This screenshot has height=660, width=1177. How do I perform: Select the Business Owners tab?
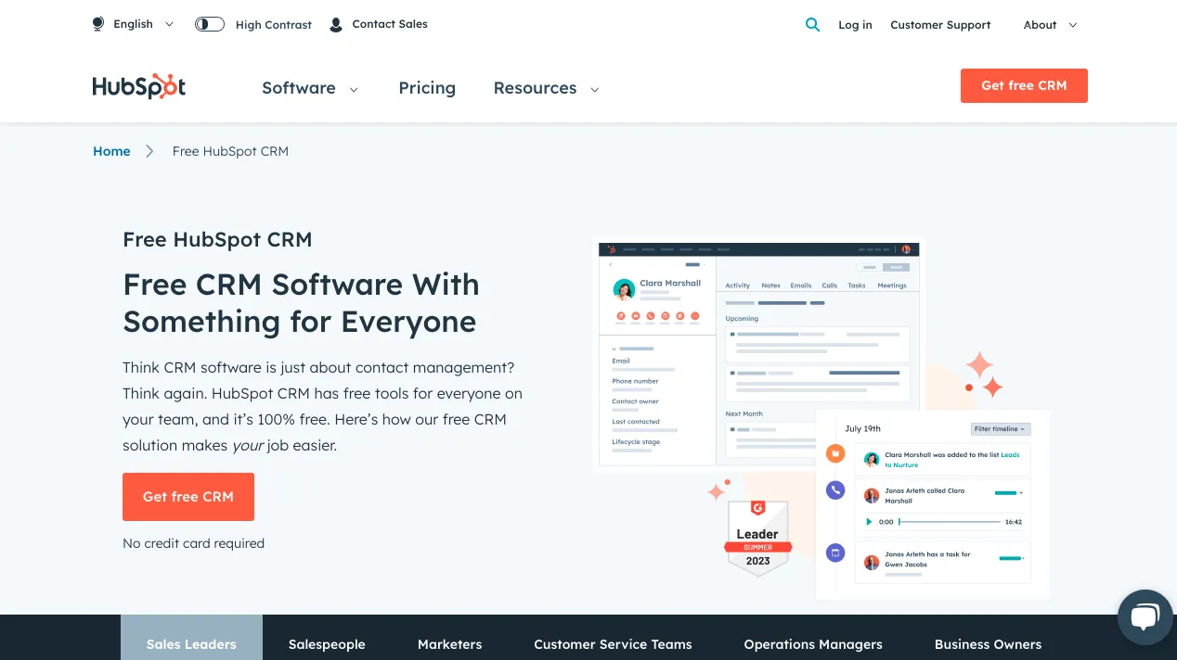pyautogui.click(x=988, y=643)
